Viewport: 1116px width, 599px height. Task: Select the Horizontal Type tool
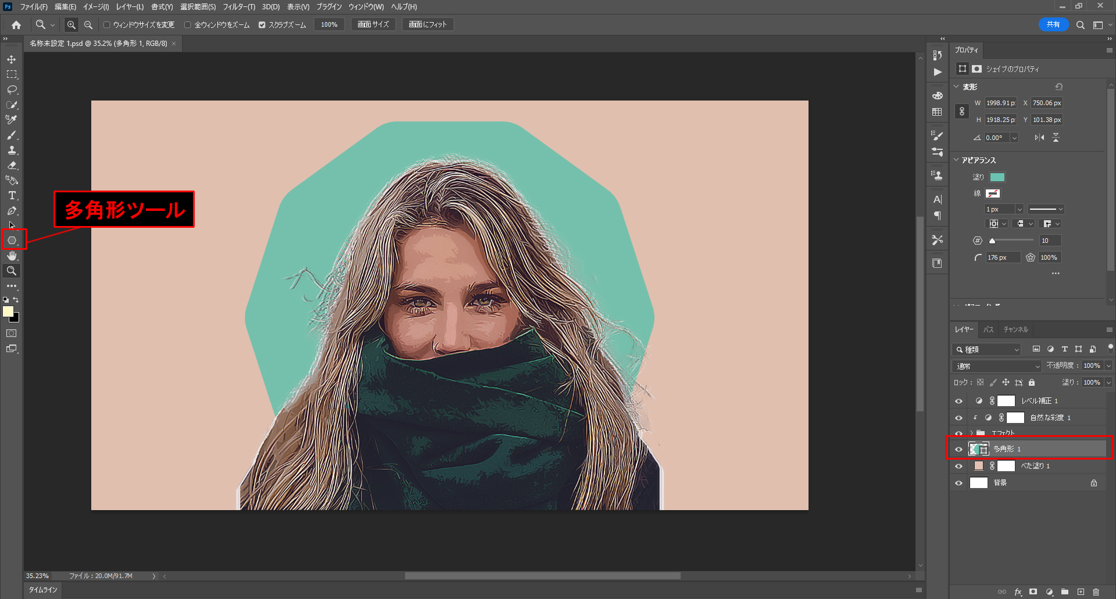tap(12, 196)
